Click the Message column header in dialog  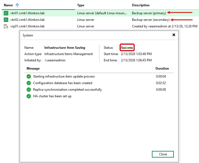coord(33,68)
